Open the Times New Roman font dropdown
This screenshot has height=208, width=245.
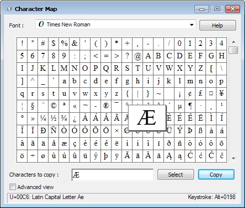click(115, 25)
